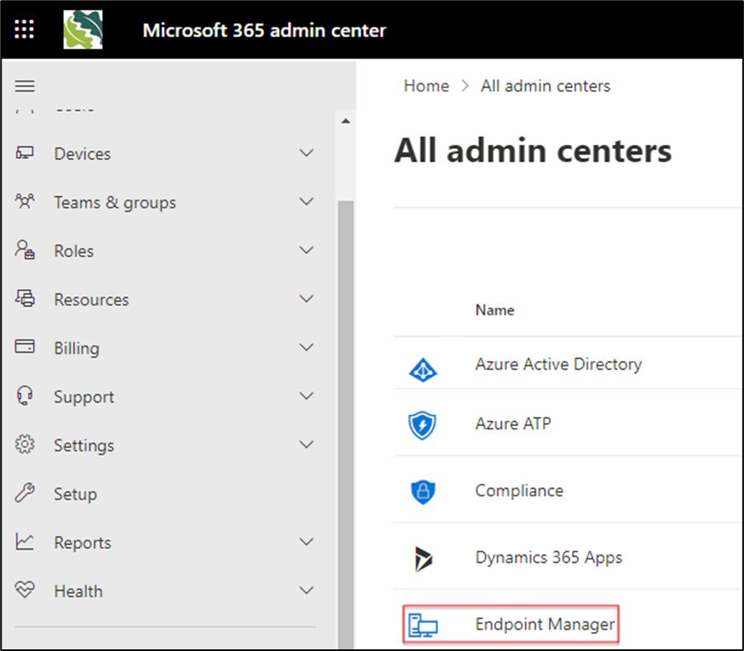Screen dimensions: 744x651
Task: Open Support in the navigation
Action: (83, 398)
